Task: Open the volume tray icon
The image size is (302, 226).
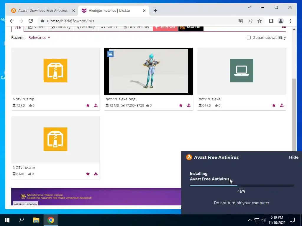Action: (x=264, y=220)
